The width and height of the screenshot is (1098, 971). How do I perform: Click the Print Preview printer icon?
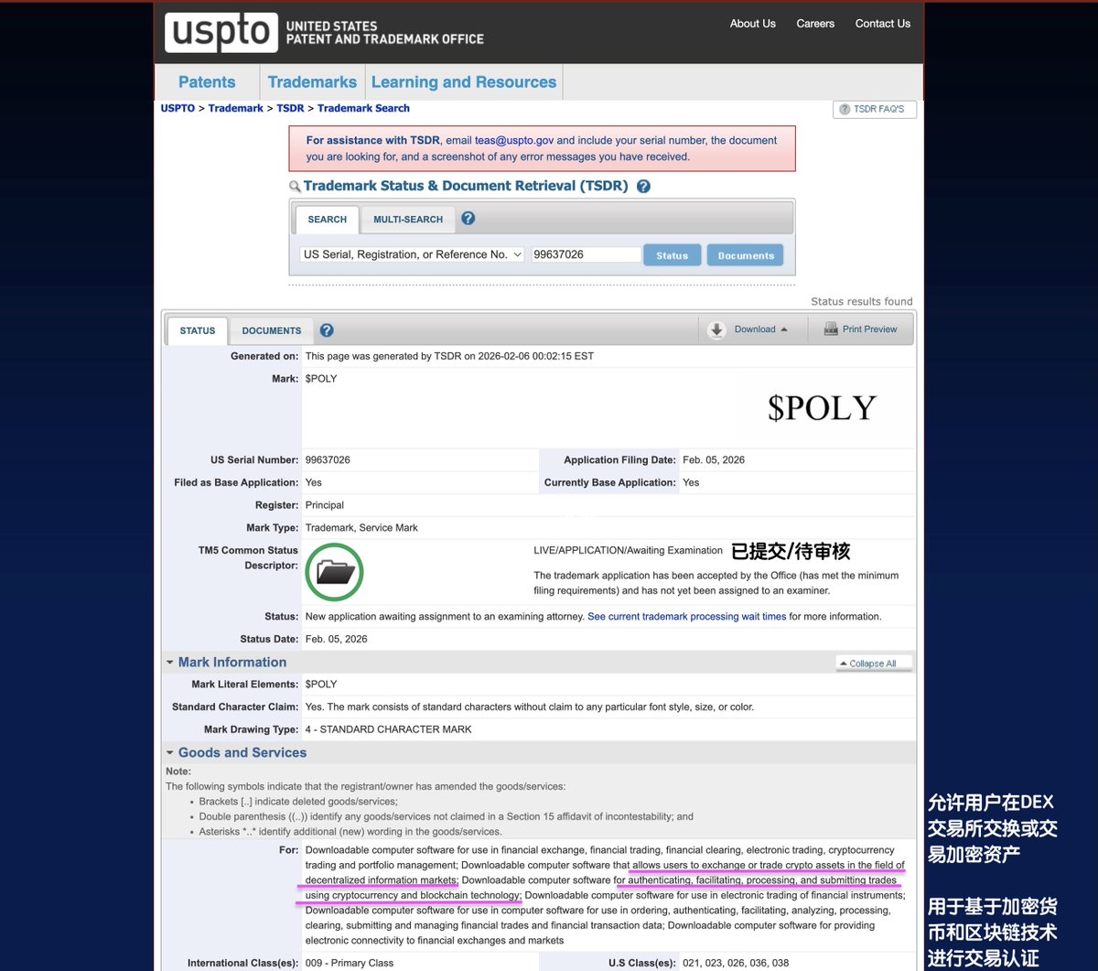coord(831,329)
